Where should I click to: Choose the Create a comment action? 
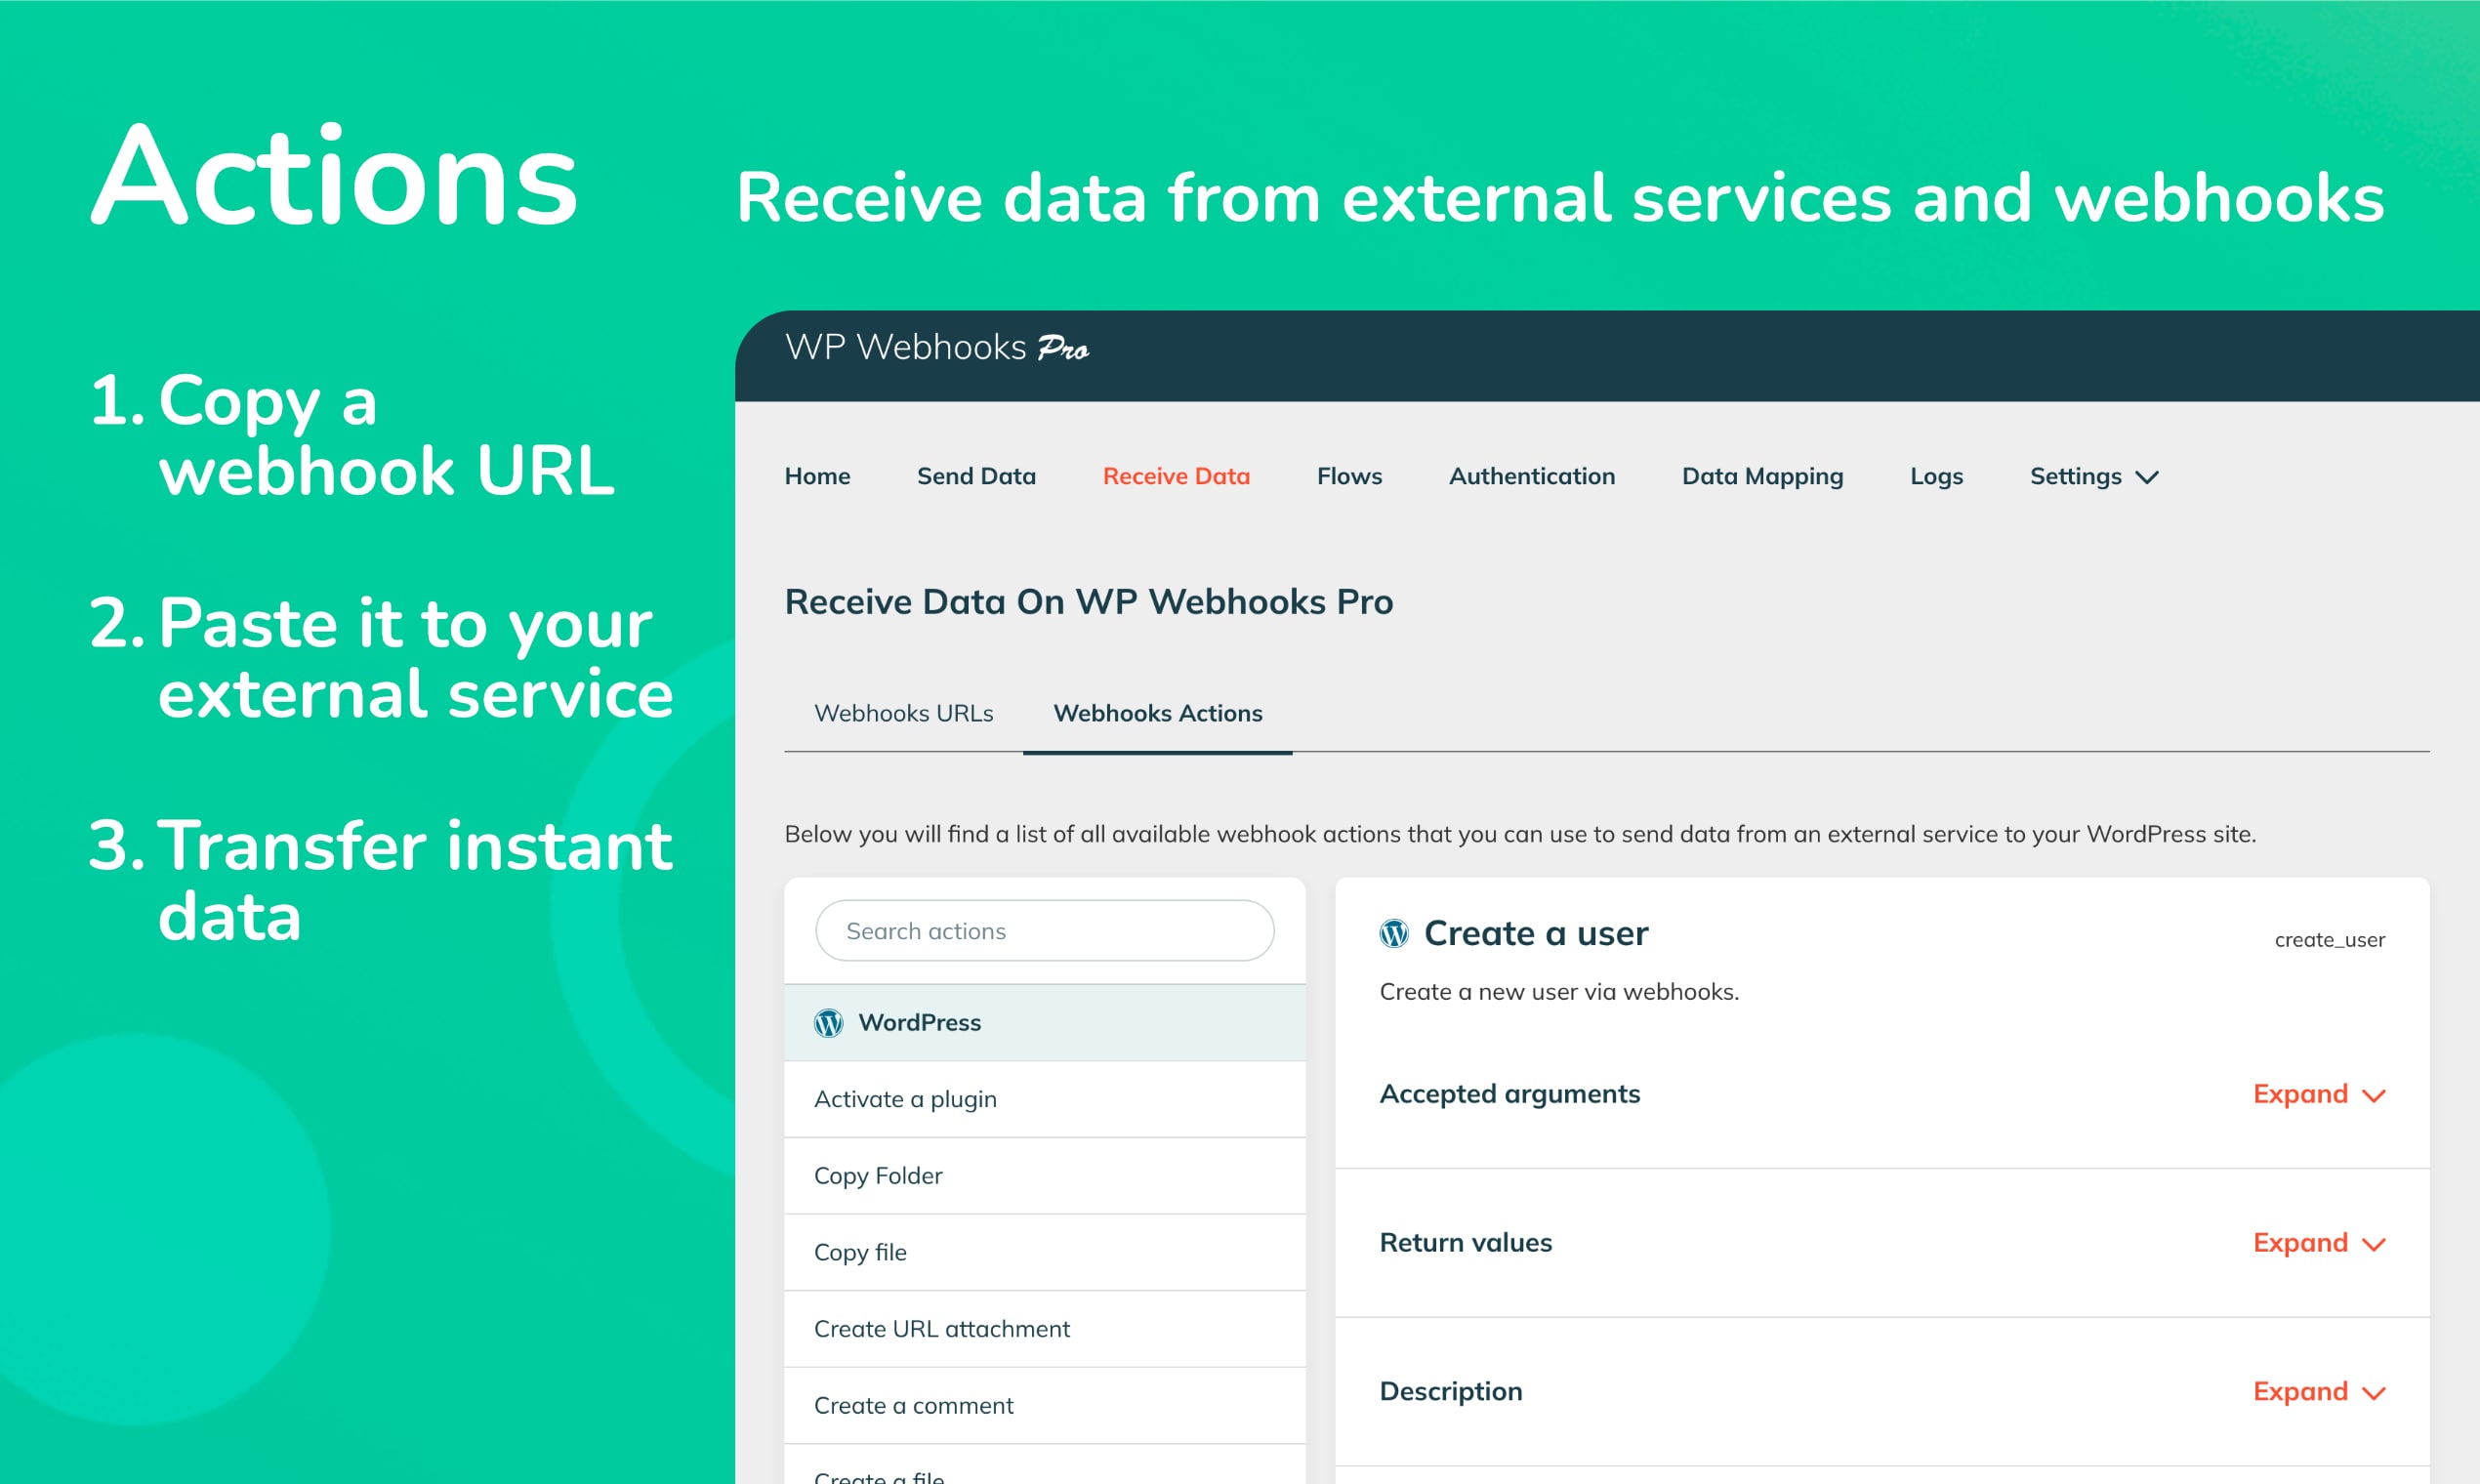point(1045,1405)
